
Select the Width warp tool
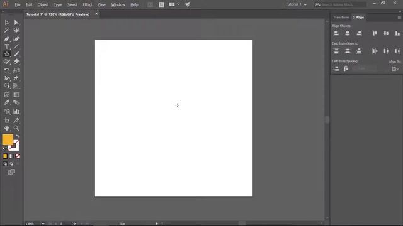click(x=7, y=78)
